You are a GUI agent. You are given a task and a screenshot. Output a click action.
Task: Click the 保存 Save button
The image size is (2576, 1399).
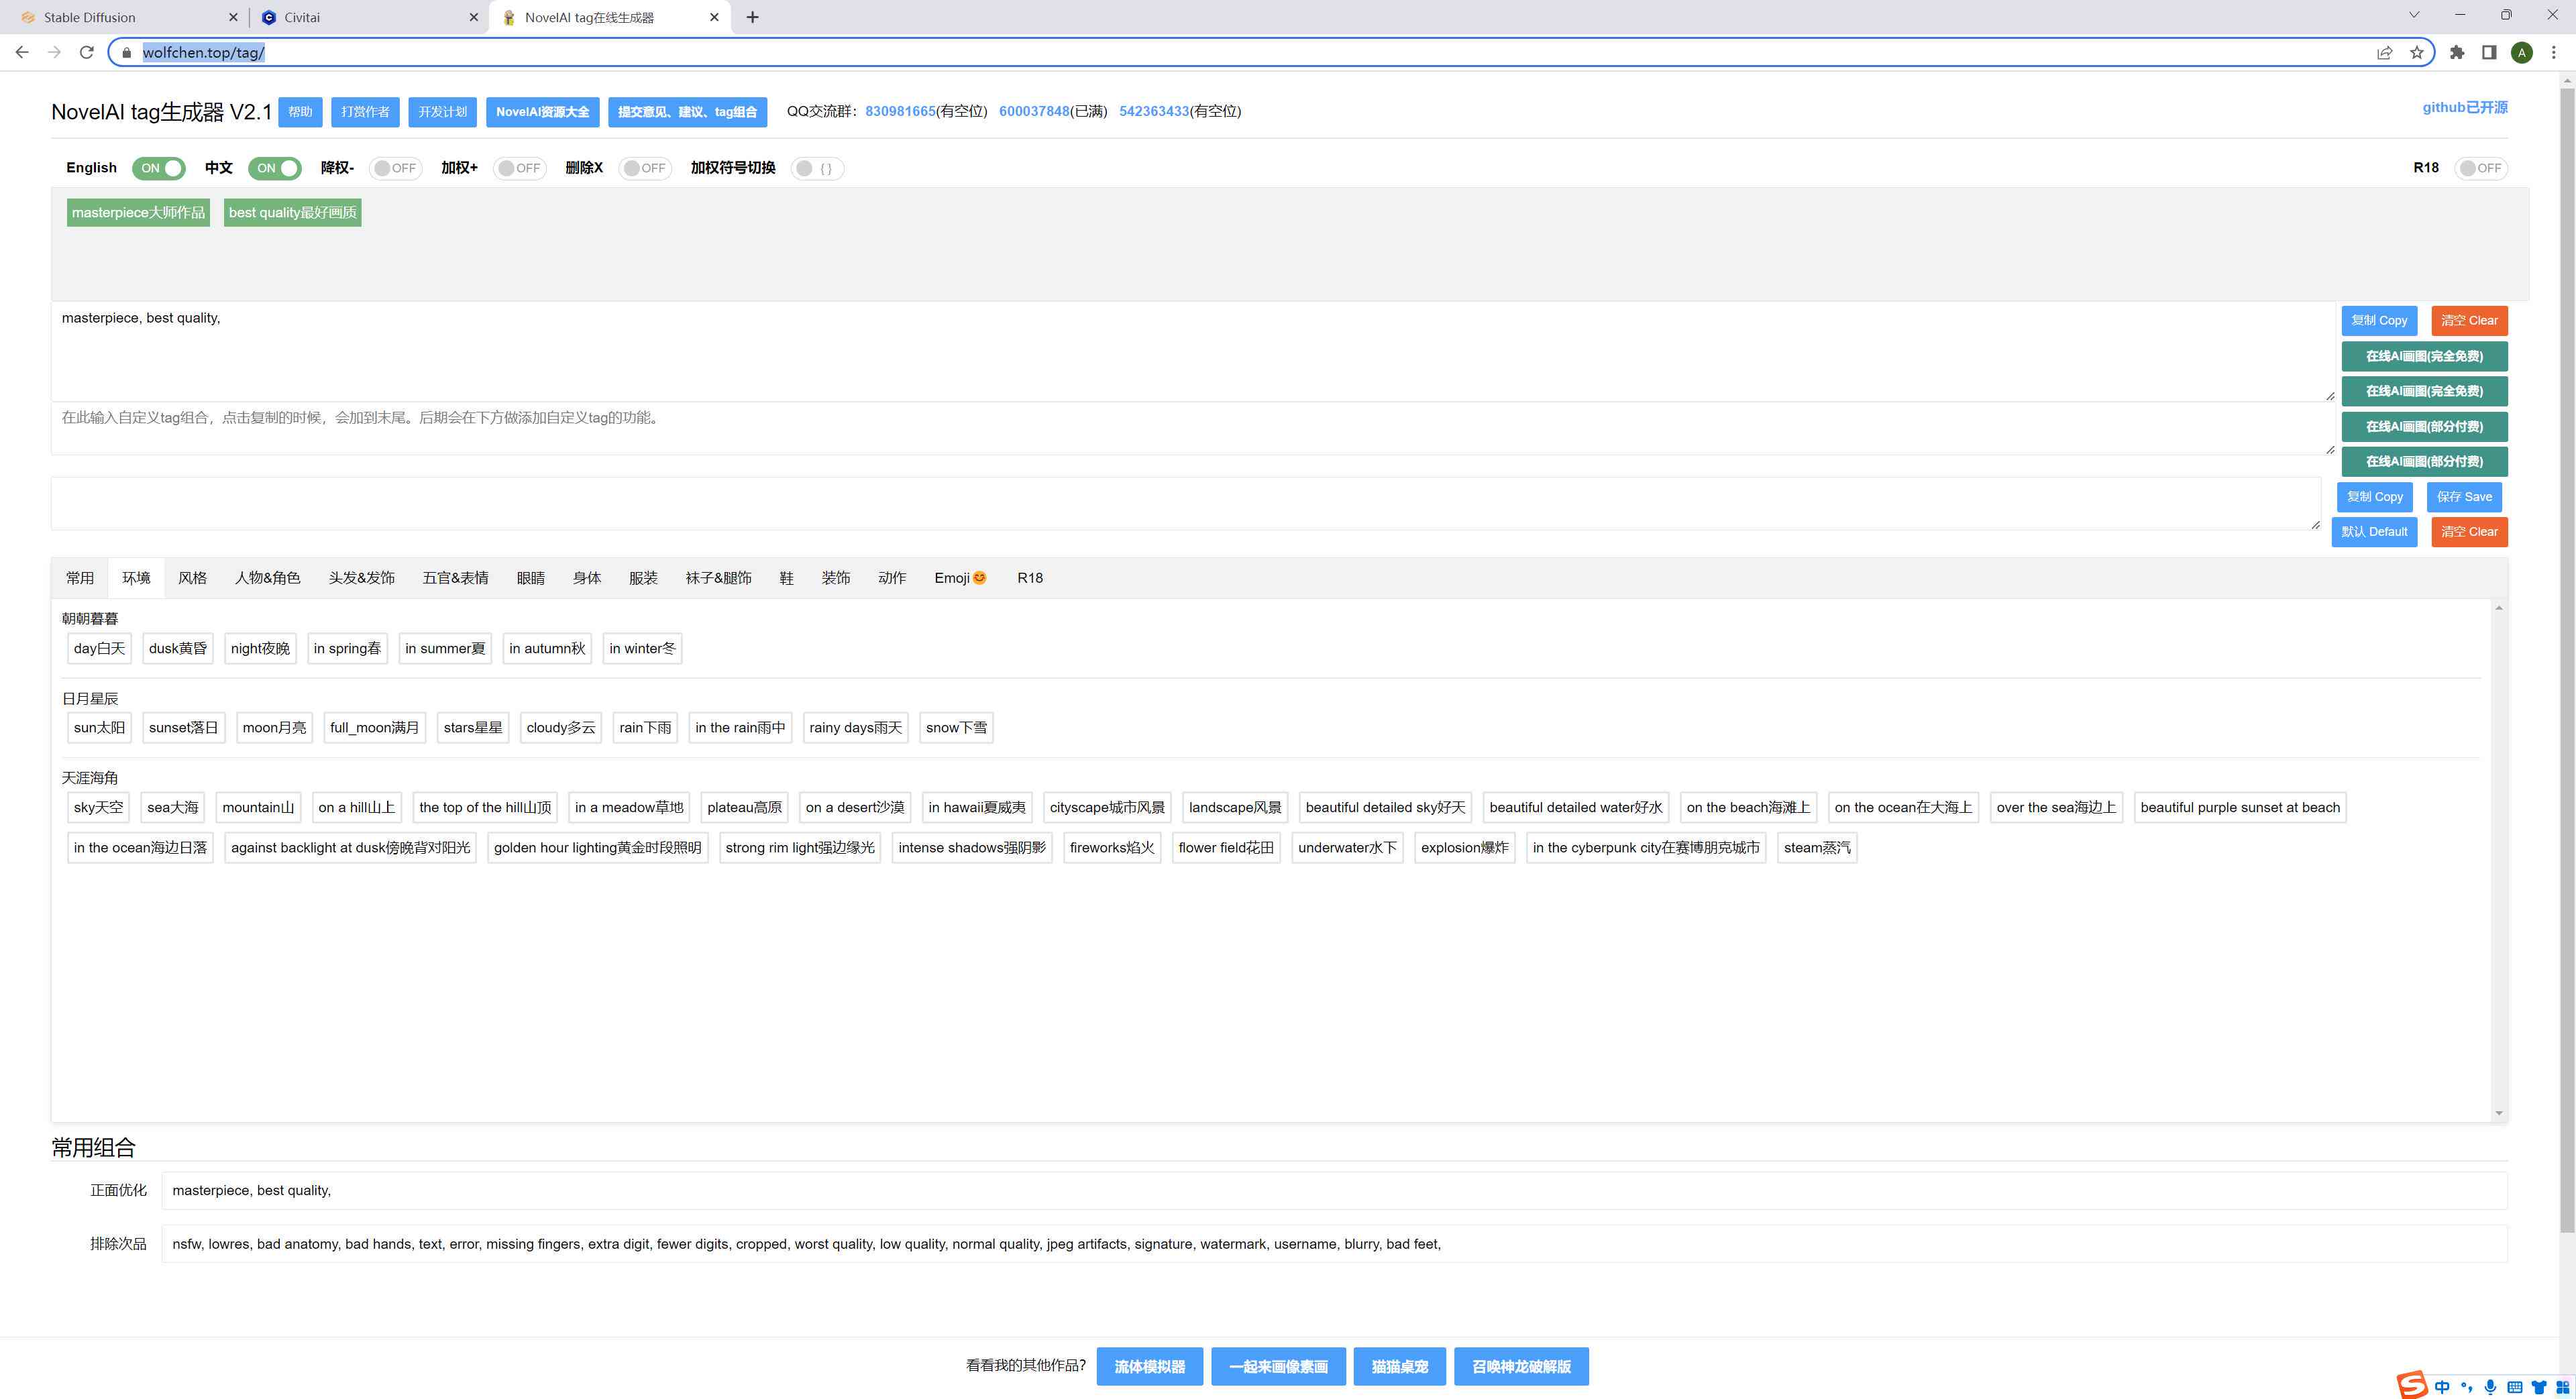click(x=2464, y=497)
